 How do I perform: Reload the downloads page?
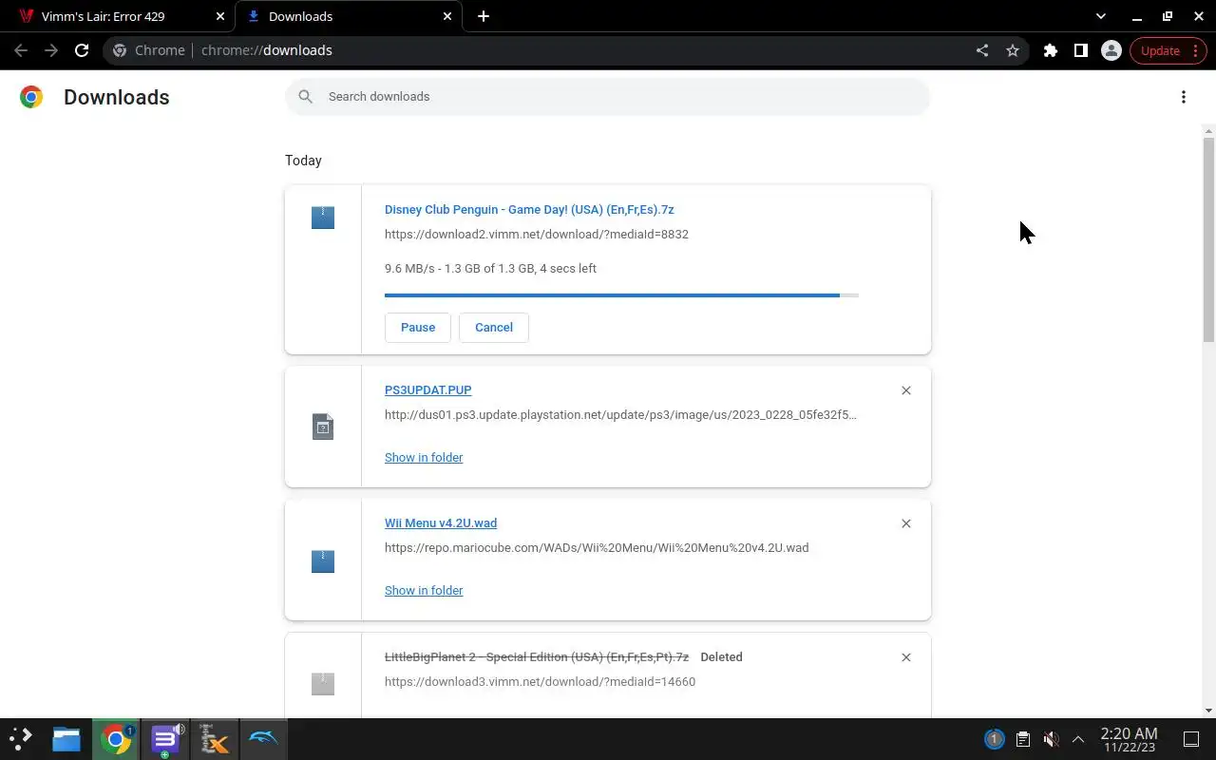pyautogui.click(x=82, y=50)
